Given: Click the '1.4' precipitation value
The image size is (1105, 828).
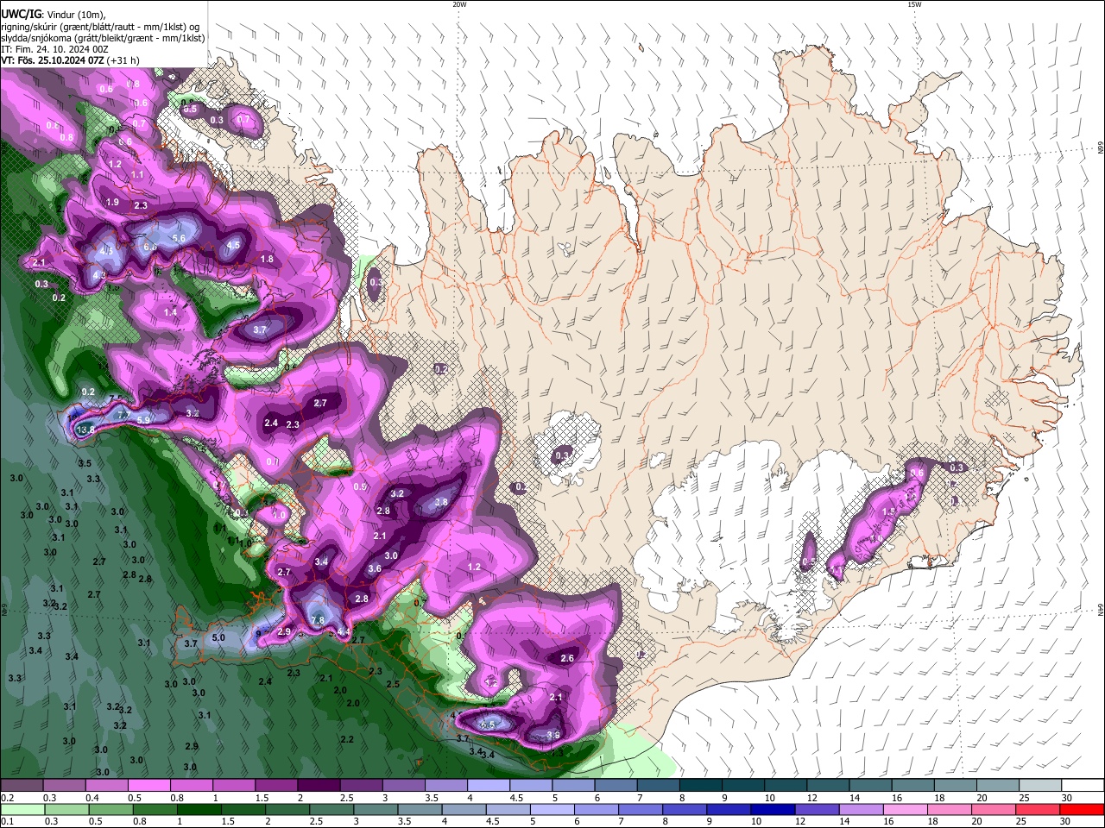Looking at the screenshot, I should (170, 312).
